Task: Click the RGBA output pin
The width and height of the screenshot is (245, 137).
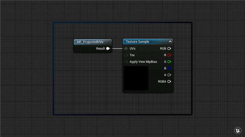Action: point(169,82)
